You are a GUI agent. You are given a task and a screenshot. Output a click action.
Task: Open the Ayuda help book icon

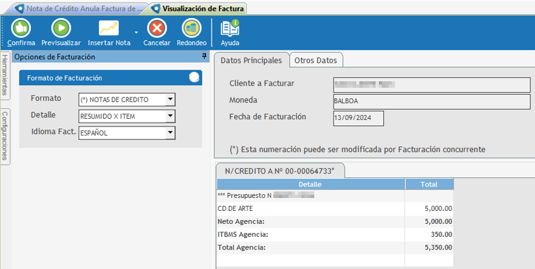point(230,28)
